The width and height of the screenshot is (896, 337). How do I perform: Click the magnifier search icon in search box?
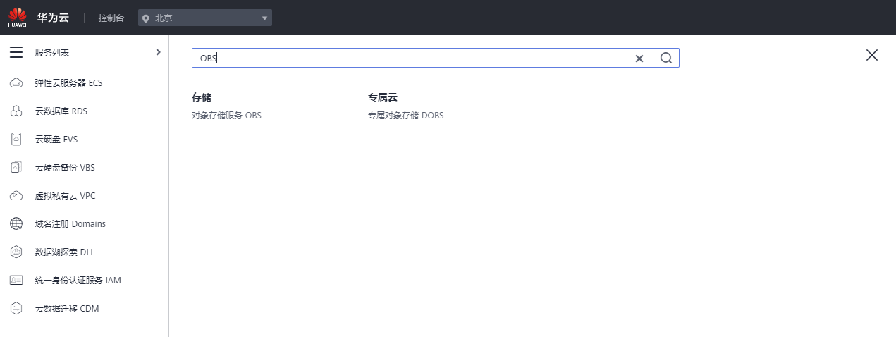[666, 58]
